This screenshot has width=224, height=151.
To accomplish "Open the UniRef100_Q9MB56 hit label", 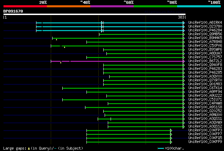I will (205, 34).
